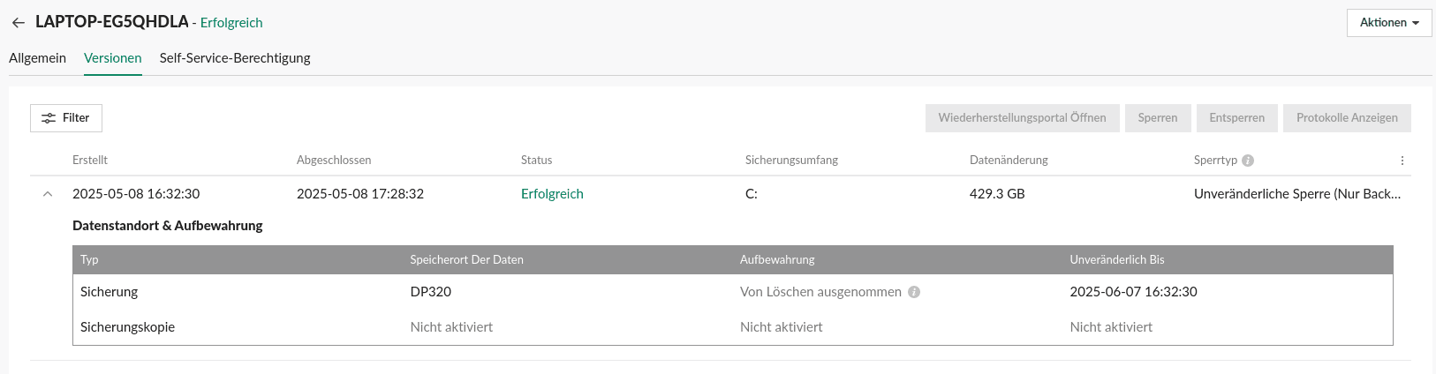The image size is (1436, 374).
Task: Click the Erfolgreich status link in row
Action: 552,194
